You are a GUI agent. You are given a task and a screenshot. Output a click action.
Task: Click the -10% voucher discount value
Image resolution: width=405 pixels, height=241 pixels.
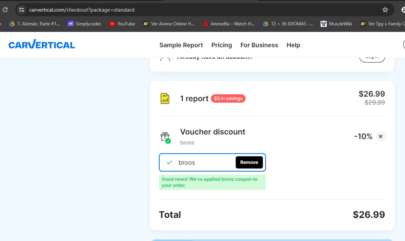[x=363, y=136]
